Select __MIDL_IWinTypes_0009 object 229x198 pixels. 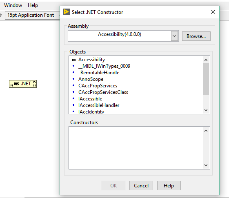pos(104,66)
